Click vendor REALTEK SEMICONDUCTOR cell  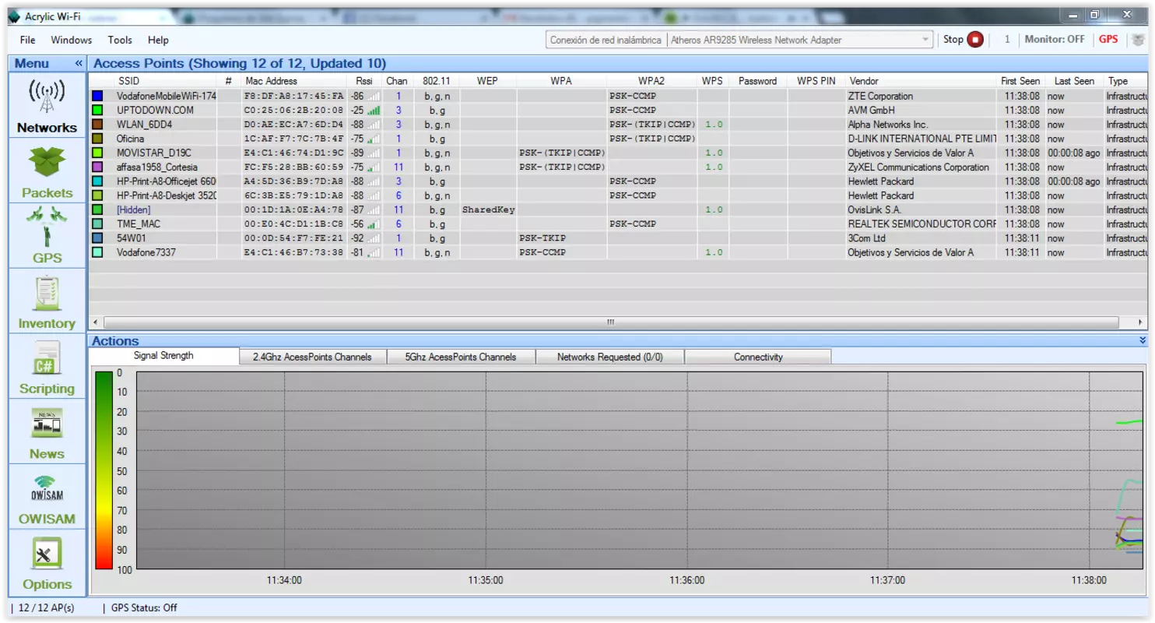point(922,224)
